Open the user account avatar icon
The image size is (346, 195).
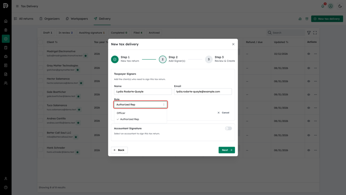coord(330,6)
